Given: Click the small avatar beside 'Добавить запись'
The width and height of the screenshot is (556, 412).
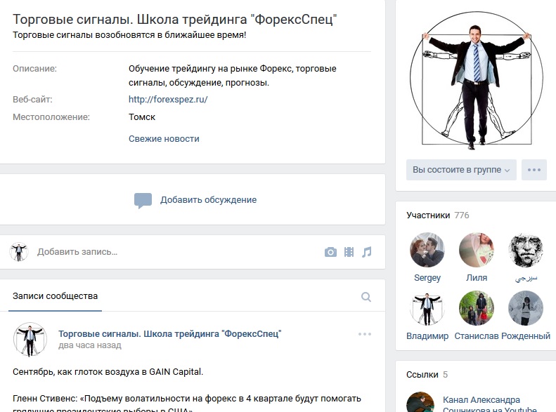Looking at the screenshot, I should point(19,252).
